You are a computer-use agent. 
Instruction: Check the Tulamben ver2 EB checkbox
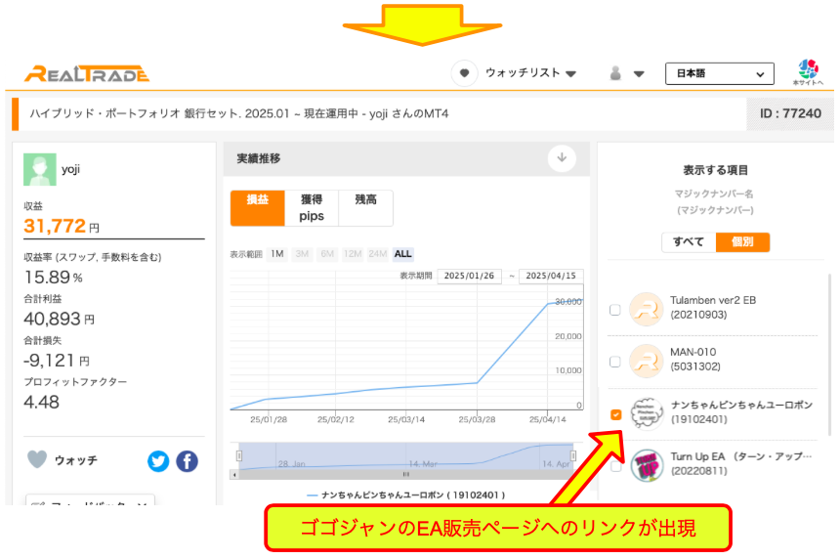pos(615,310)
